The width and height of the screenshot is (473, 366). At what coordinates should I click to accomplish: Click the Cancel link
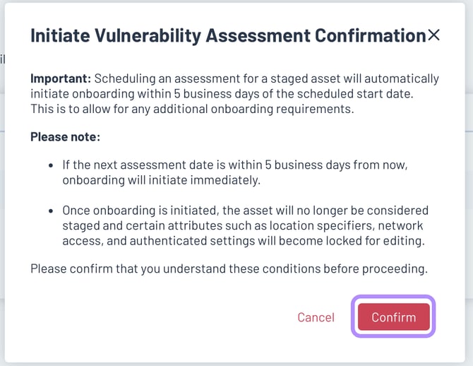pyautogui.click(x=316, y=317)
